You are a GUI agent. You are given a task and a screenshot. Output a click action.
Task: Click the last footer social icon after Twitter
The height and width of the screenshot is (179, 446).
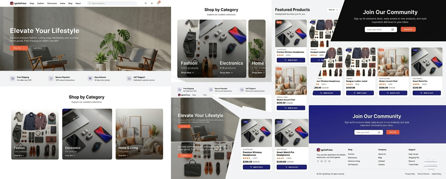[329, 161]
